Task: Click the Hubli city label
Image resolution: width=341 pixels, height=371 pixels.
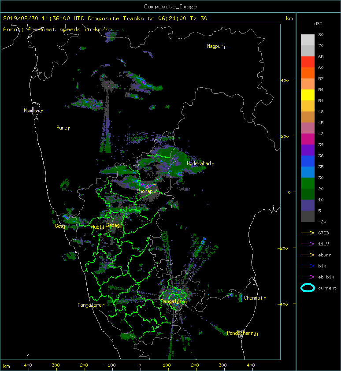Action: 99,227
